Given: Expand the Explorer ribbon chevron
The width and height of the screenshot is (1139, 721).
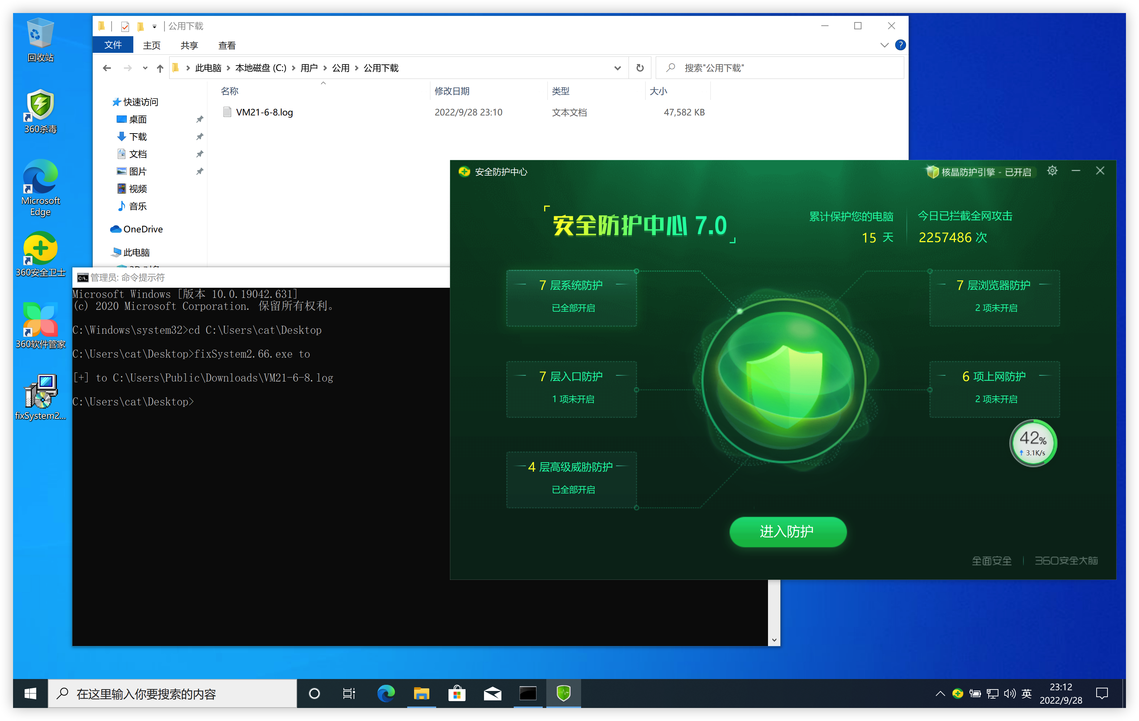Looking at the screenshot, I should click(884, 45).
